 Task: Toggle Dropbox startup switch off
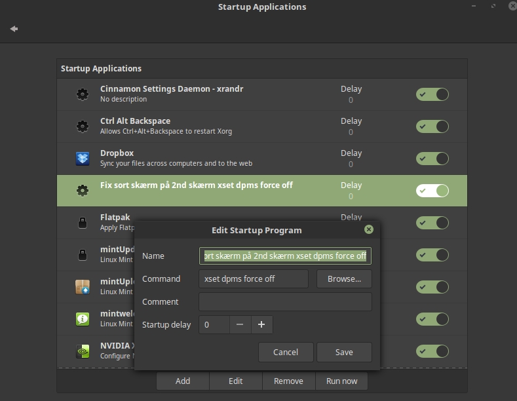(432, 159)
